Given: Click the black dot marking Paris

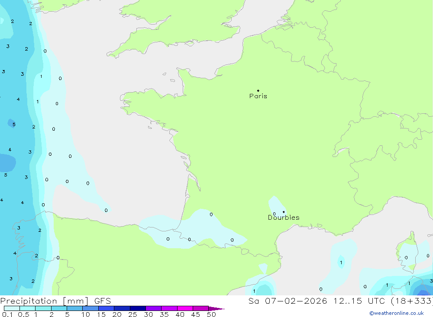Looking at the screenshot, I should (x=258, y=90).
